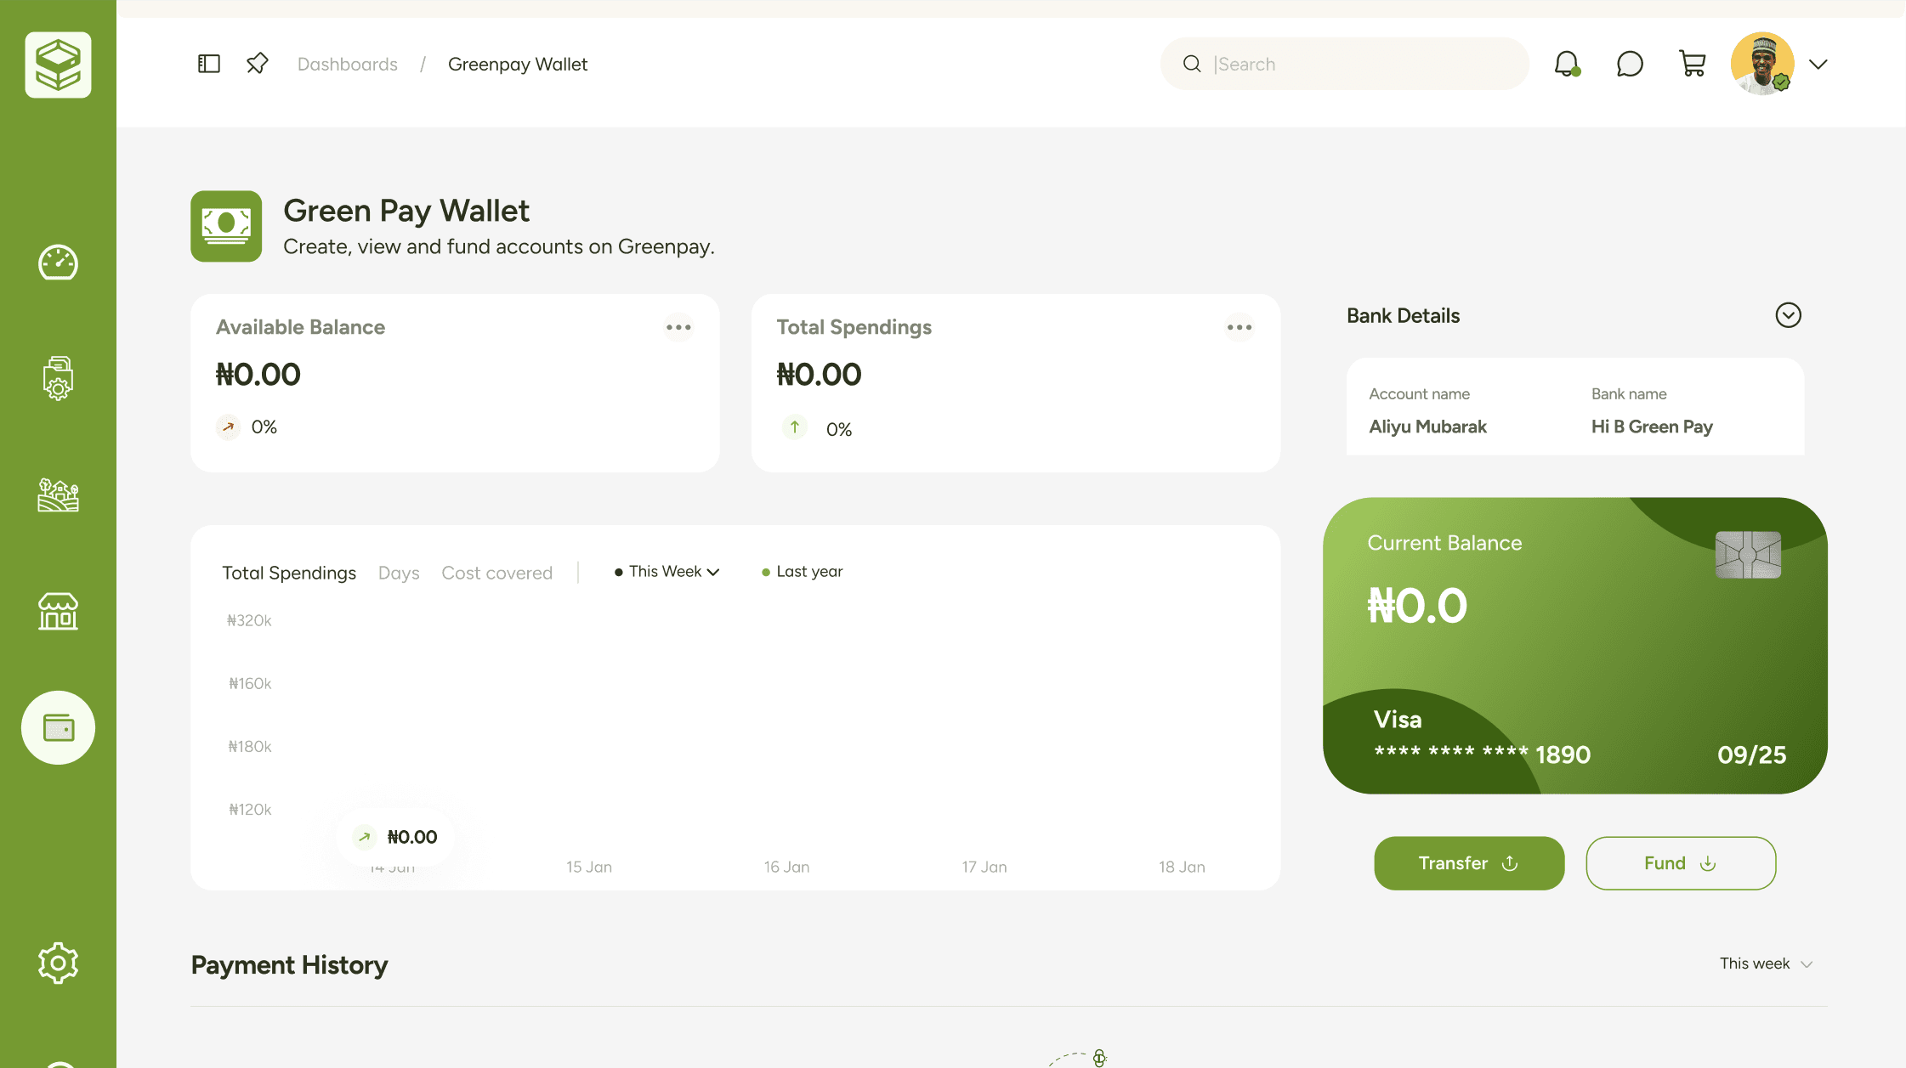This screenshot has width=1906, height=1068.
Task: Switch to the Days chart tab
Action: [399, 573]
